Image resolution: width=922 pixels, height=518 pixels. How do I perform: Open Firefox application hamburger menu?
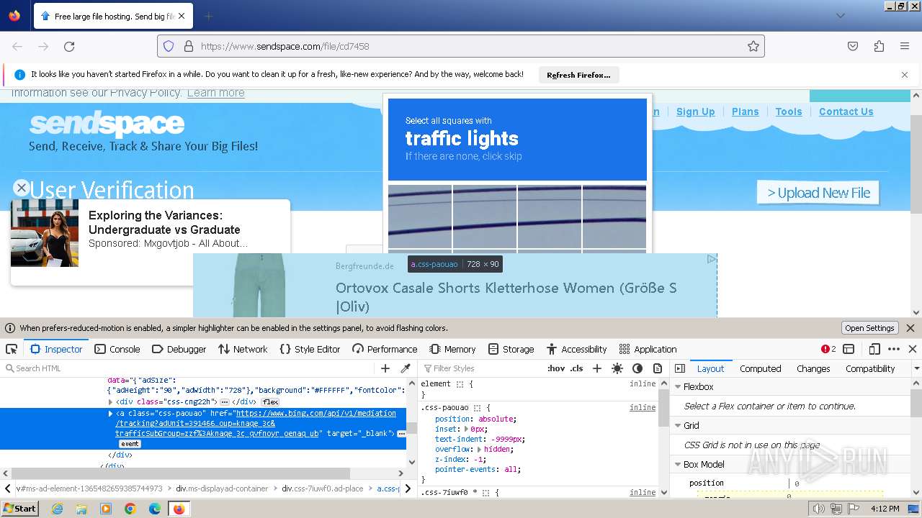(905, 46)
